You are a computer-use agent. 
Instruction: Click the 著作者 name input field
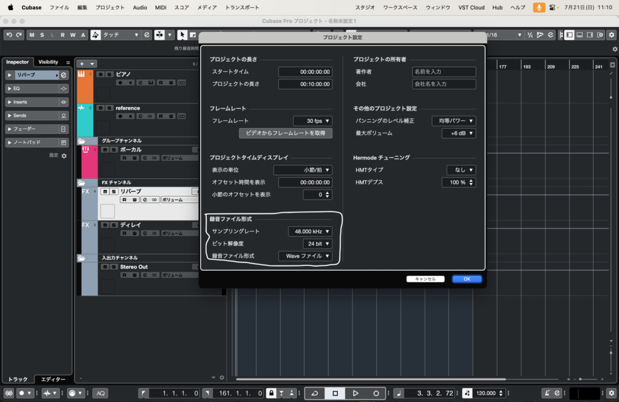click(x=444, y=72)
